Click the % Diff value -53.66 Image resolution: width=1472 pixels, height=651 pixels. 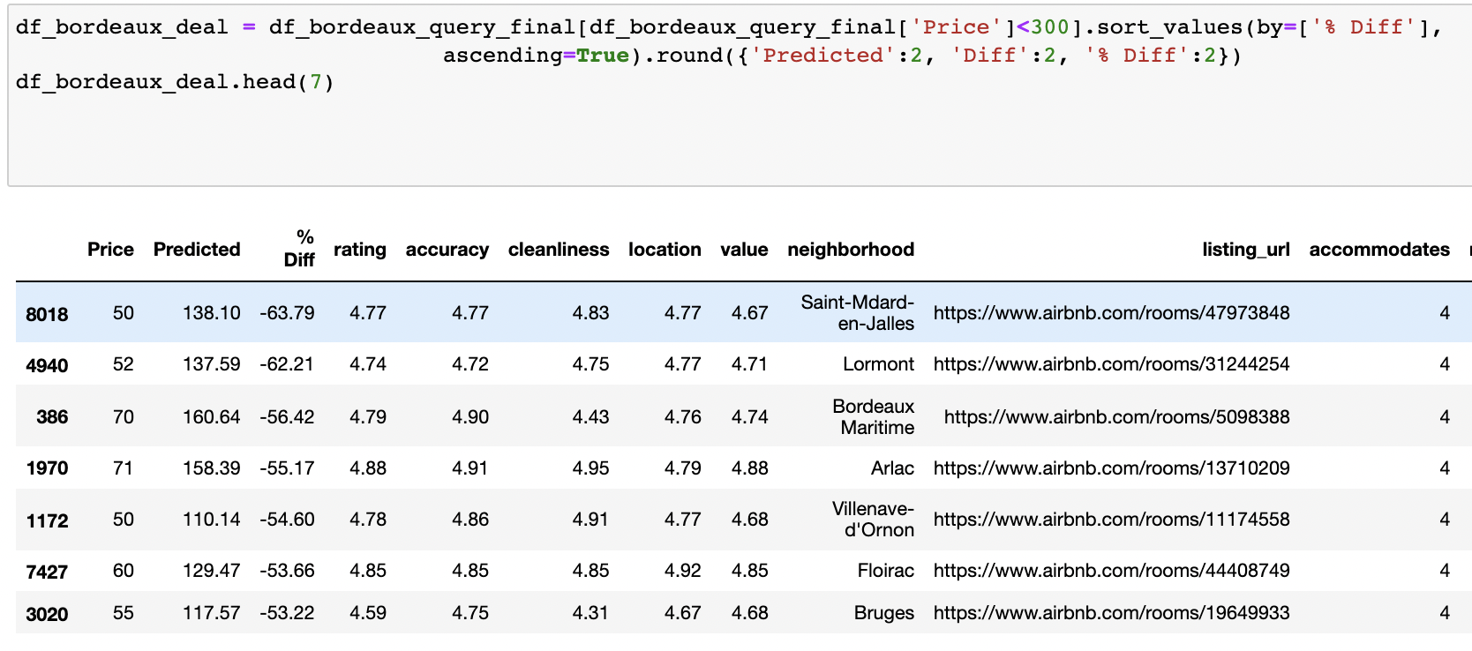pos(287,571)
